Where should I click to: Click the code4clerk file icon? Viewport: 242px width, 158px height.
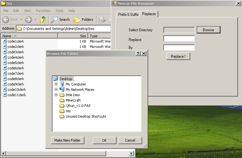click(x=5, y=57)
